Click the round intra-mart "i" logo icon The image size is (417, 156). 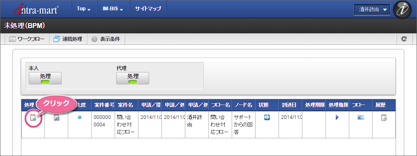[x=402, y=9]
